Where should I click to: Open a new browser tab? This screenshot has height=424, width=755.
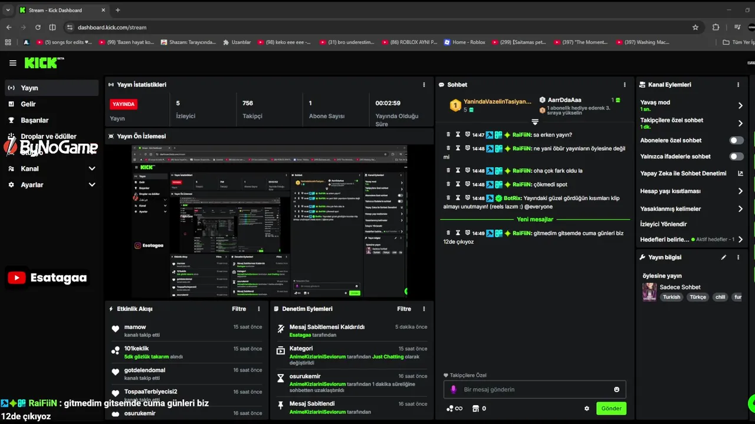pos(117,10)
